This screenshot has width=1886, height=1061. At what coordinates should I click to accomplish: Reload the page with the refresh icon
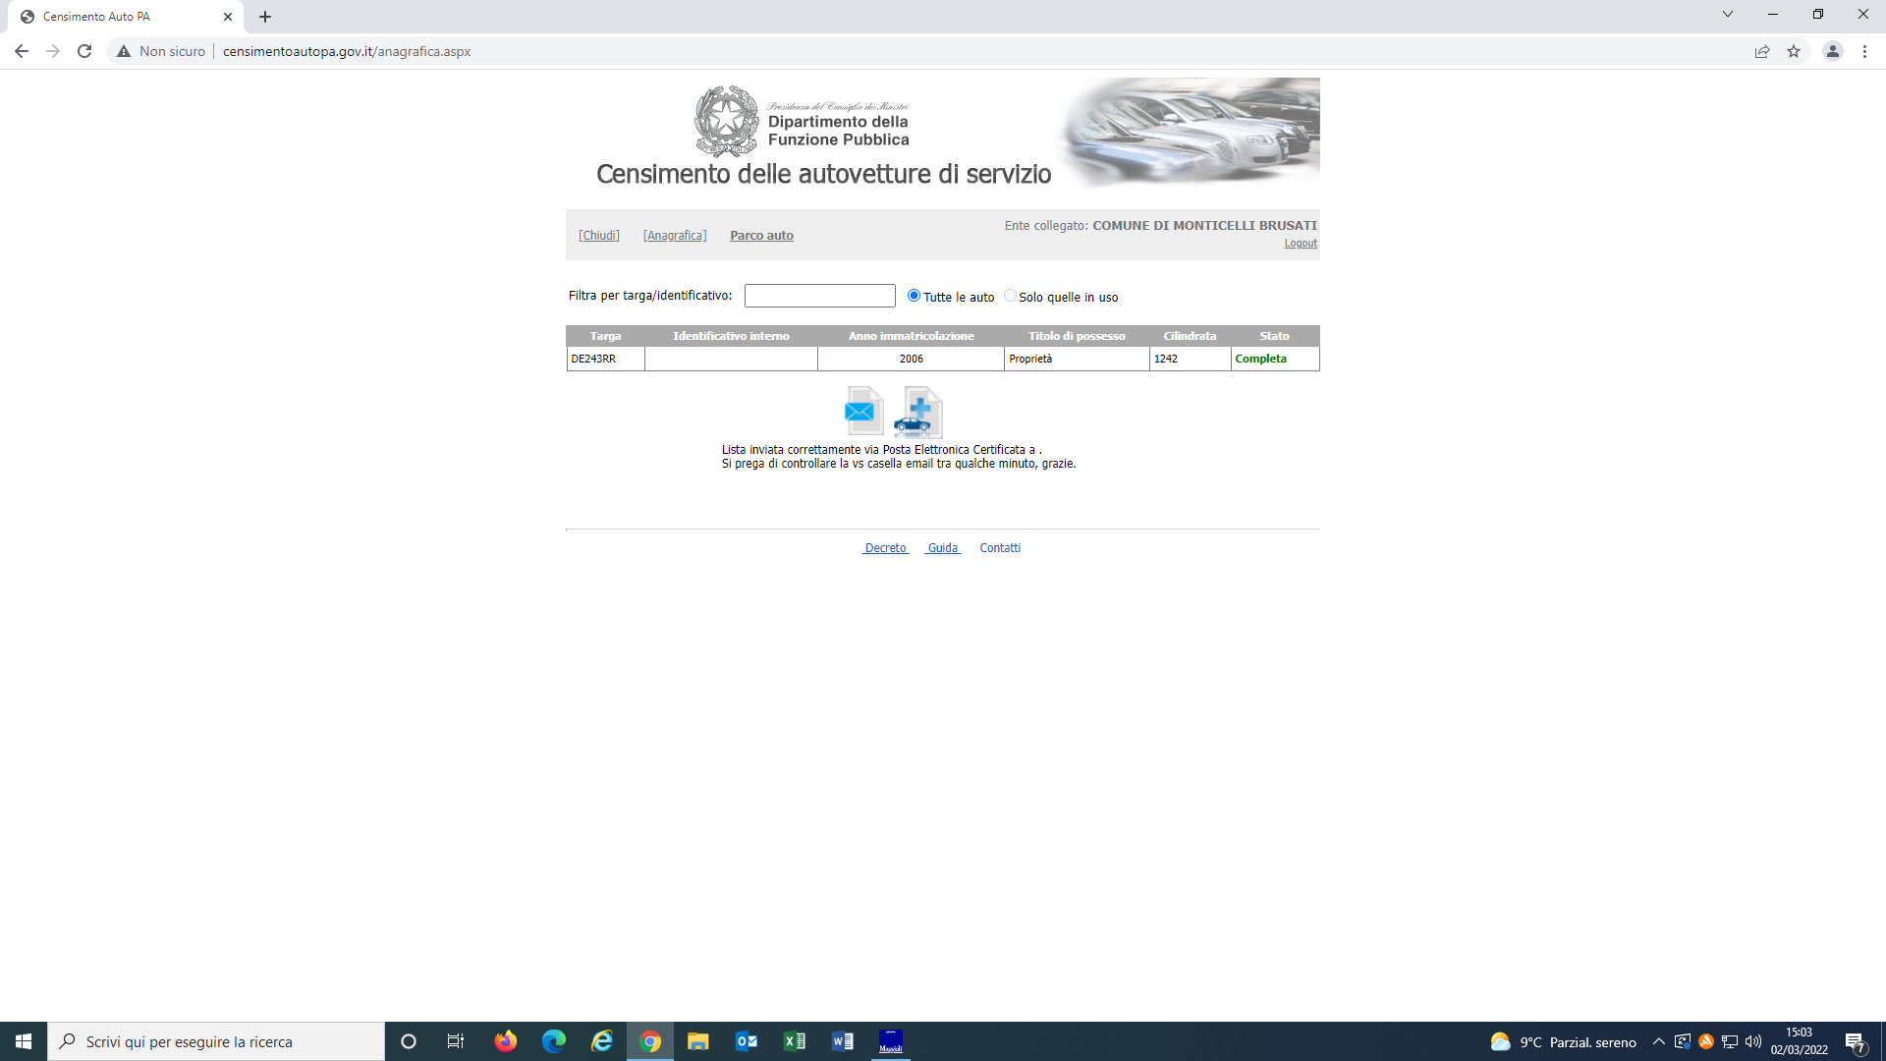tap(84, 51)
